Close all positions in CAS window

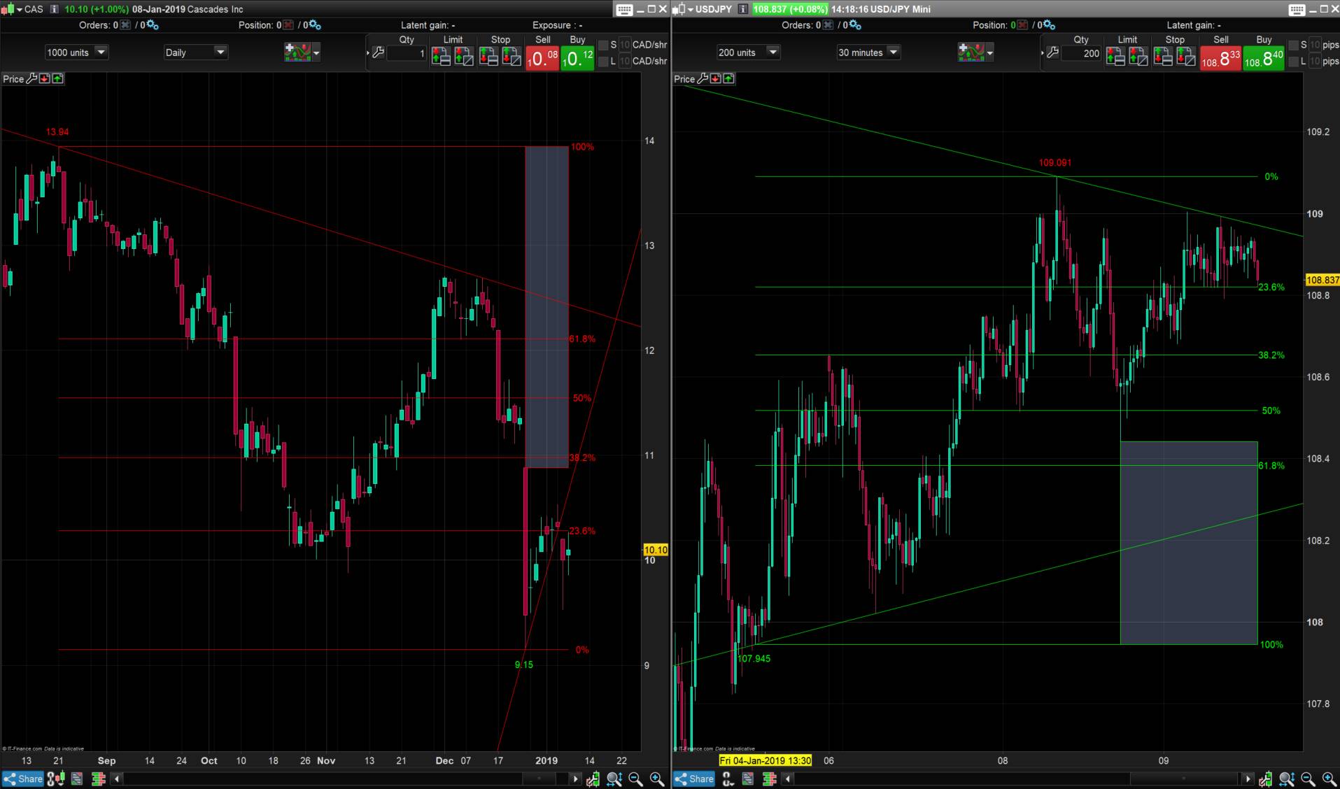tap(287, 25)
